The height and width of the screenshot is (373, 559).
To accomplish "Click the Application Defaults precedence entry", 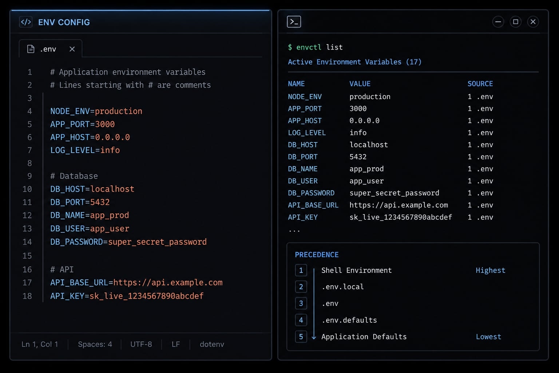I will (x=364, y=337).
